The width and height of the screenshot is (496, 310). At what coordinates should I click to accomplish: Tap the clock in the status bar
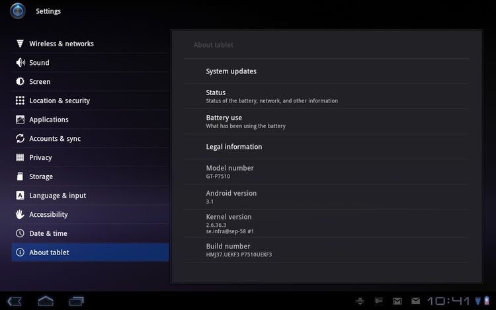(x=448, y=301)
